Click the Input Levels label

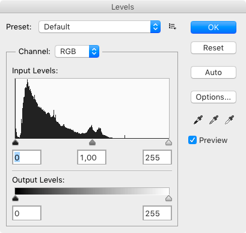pyautogui.click(x=35, y=71)
